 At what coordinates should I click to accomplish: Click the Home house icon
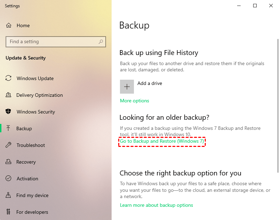coord(9,25)
